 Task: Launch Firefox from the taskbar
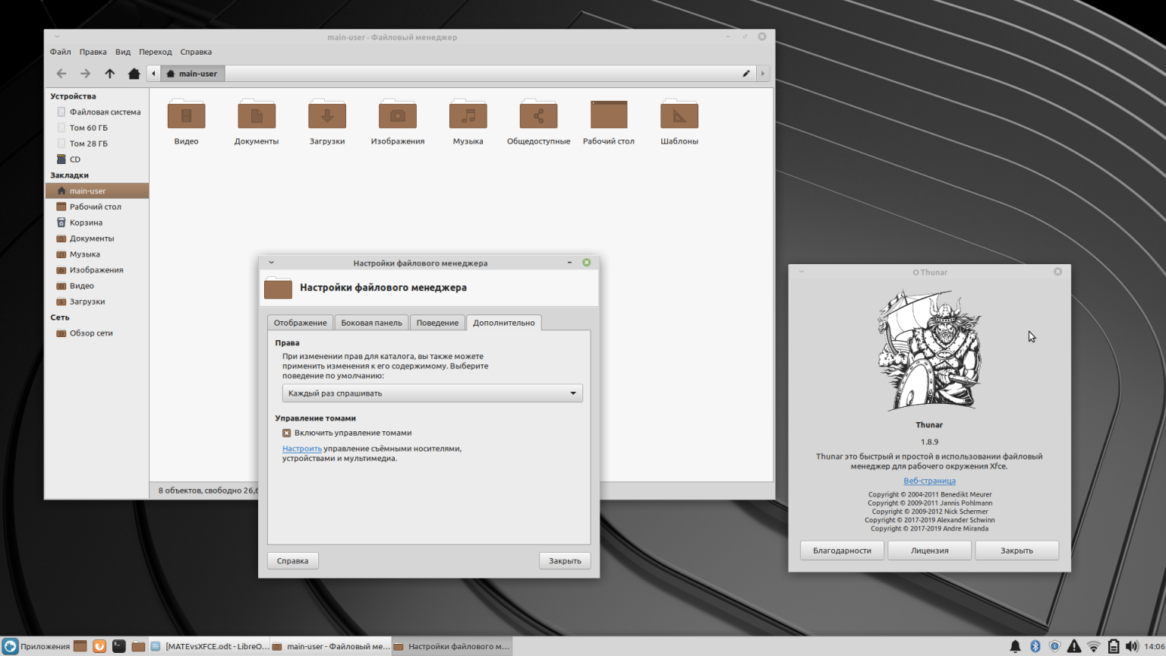point(99,645)
